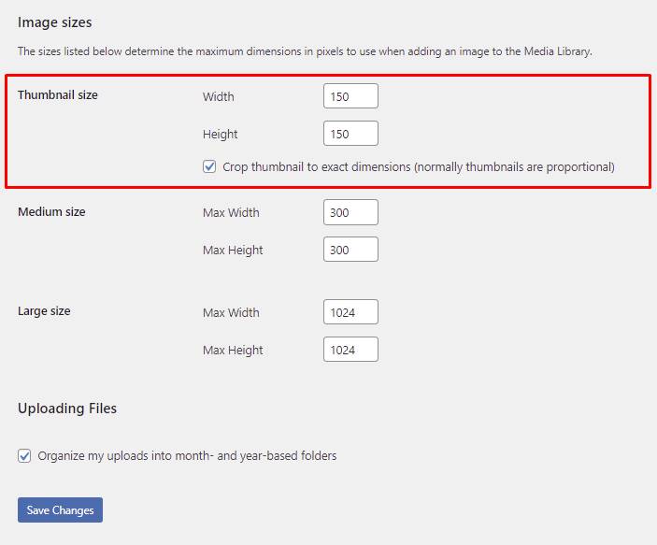657x545 pixels.
Task: Click the Thumbnail size Height input field
Action: pyautogui.click(x=350, y=134)
